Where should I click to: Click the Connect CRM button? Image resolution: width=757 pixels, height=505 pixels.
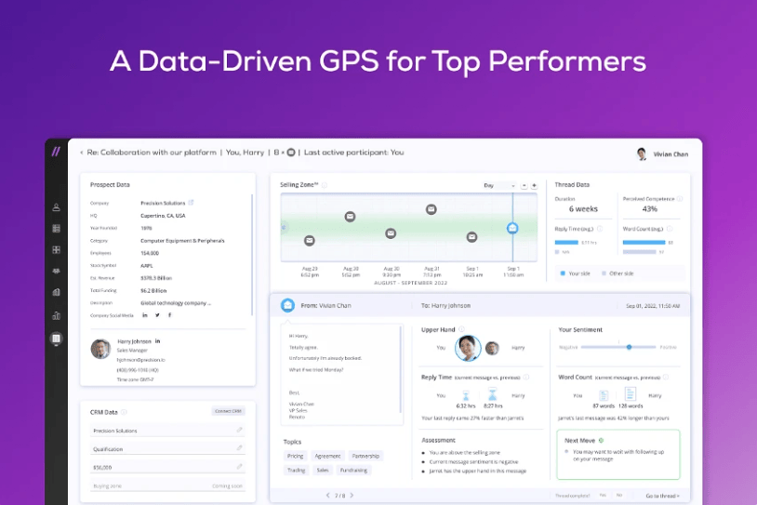[228, 410]
